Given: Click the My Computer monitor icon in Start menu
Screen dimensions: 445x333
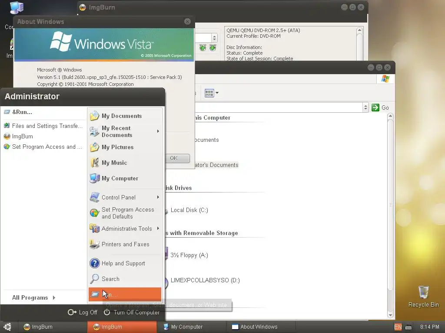Looking at the screenshot, I should [94, 178].
